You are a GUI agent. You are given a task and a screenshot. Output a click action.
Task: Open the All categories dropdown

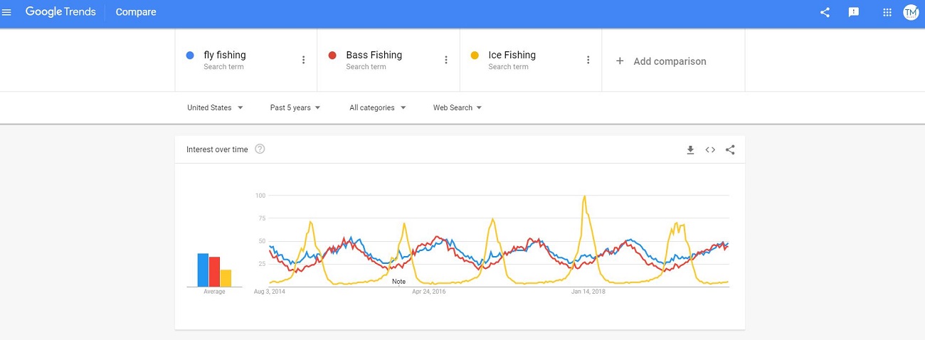378,107
